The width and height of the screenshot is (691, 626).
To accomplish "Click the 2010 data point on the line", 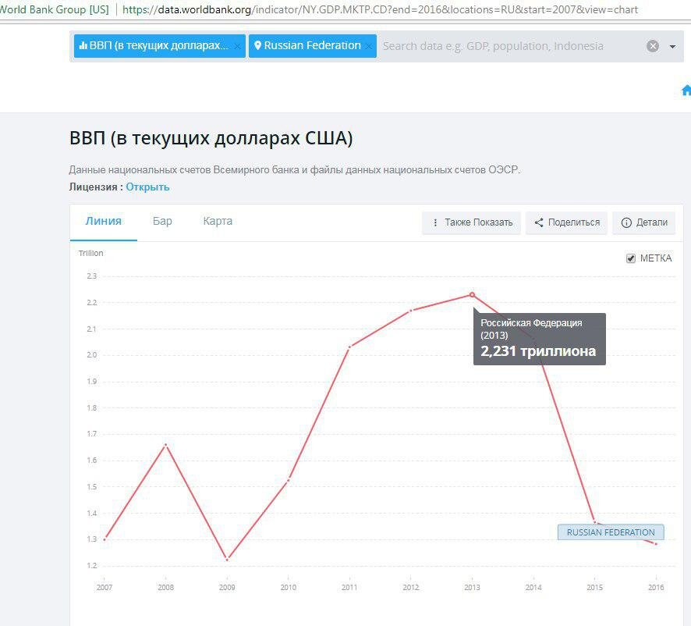I will click(x=289, y=479).
